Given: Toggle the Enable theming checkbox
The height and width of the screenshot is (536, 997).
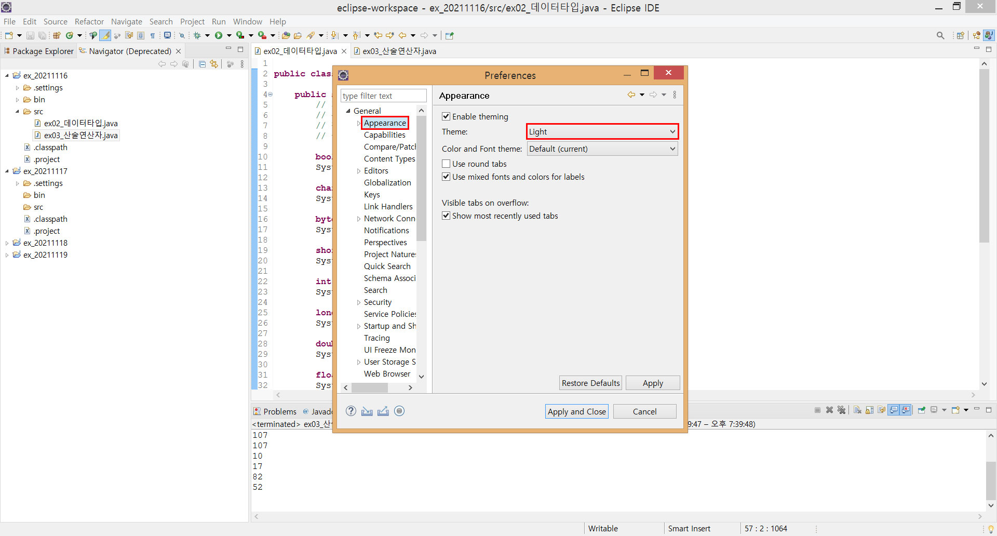Looking at the screenshot, I should point(446,116).
